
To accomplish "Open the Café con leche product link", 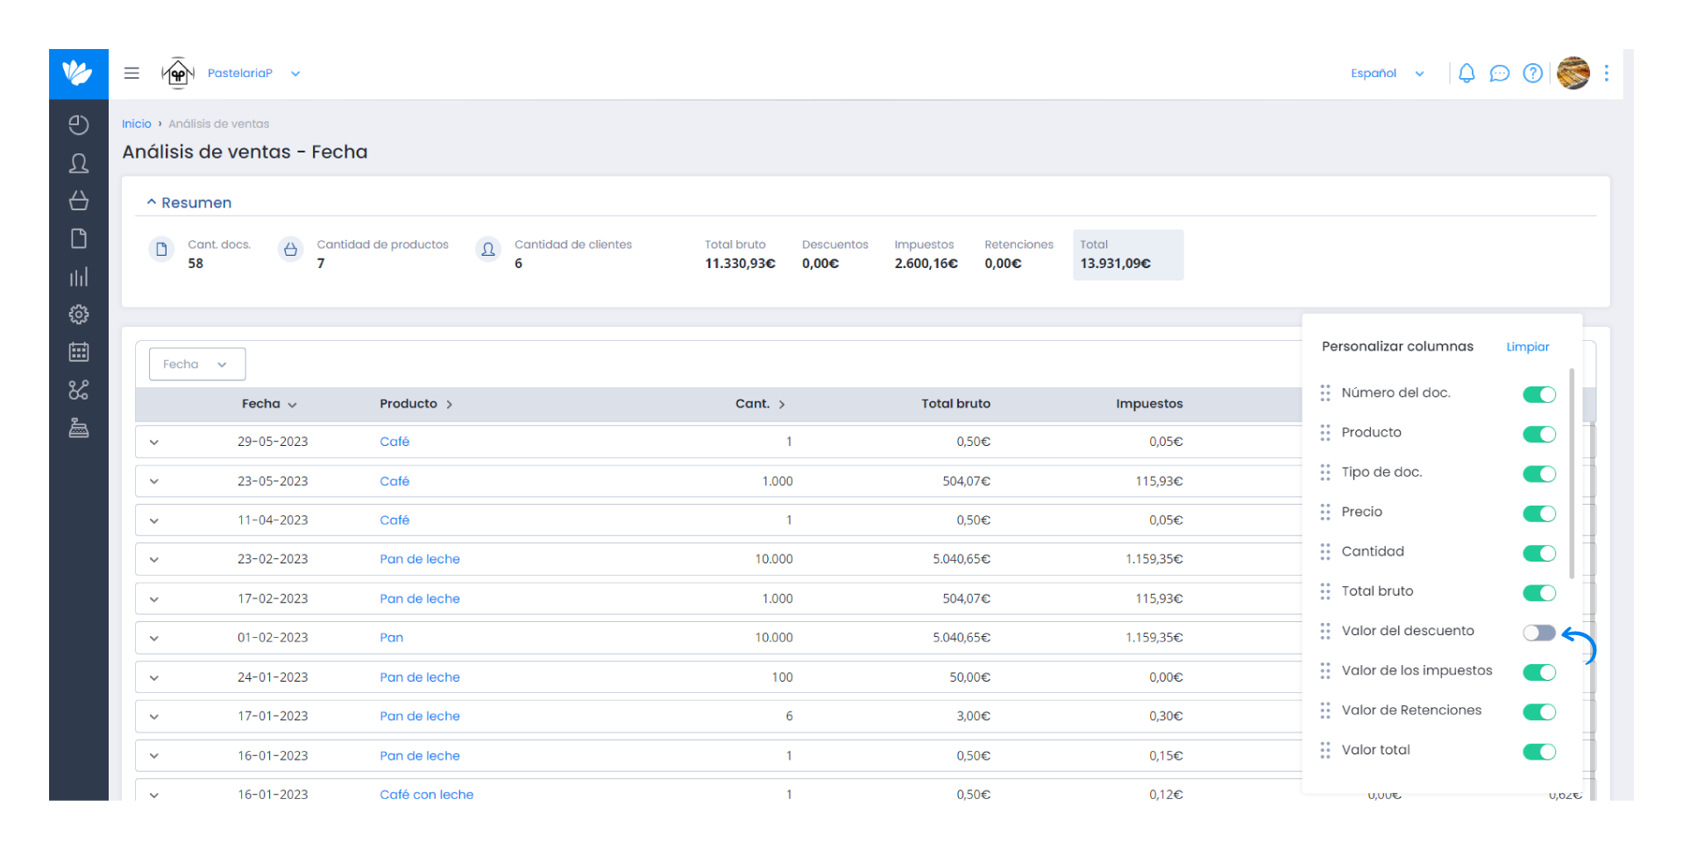I will click(427, 795).
